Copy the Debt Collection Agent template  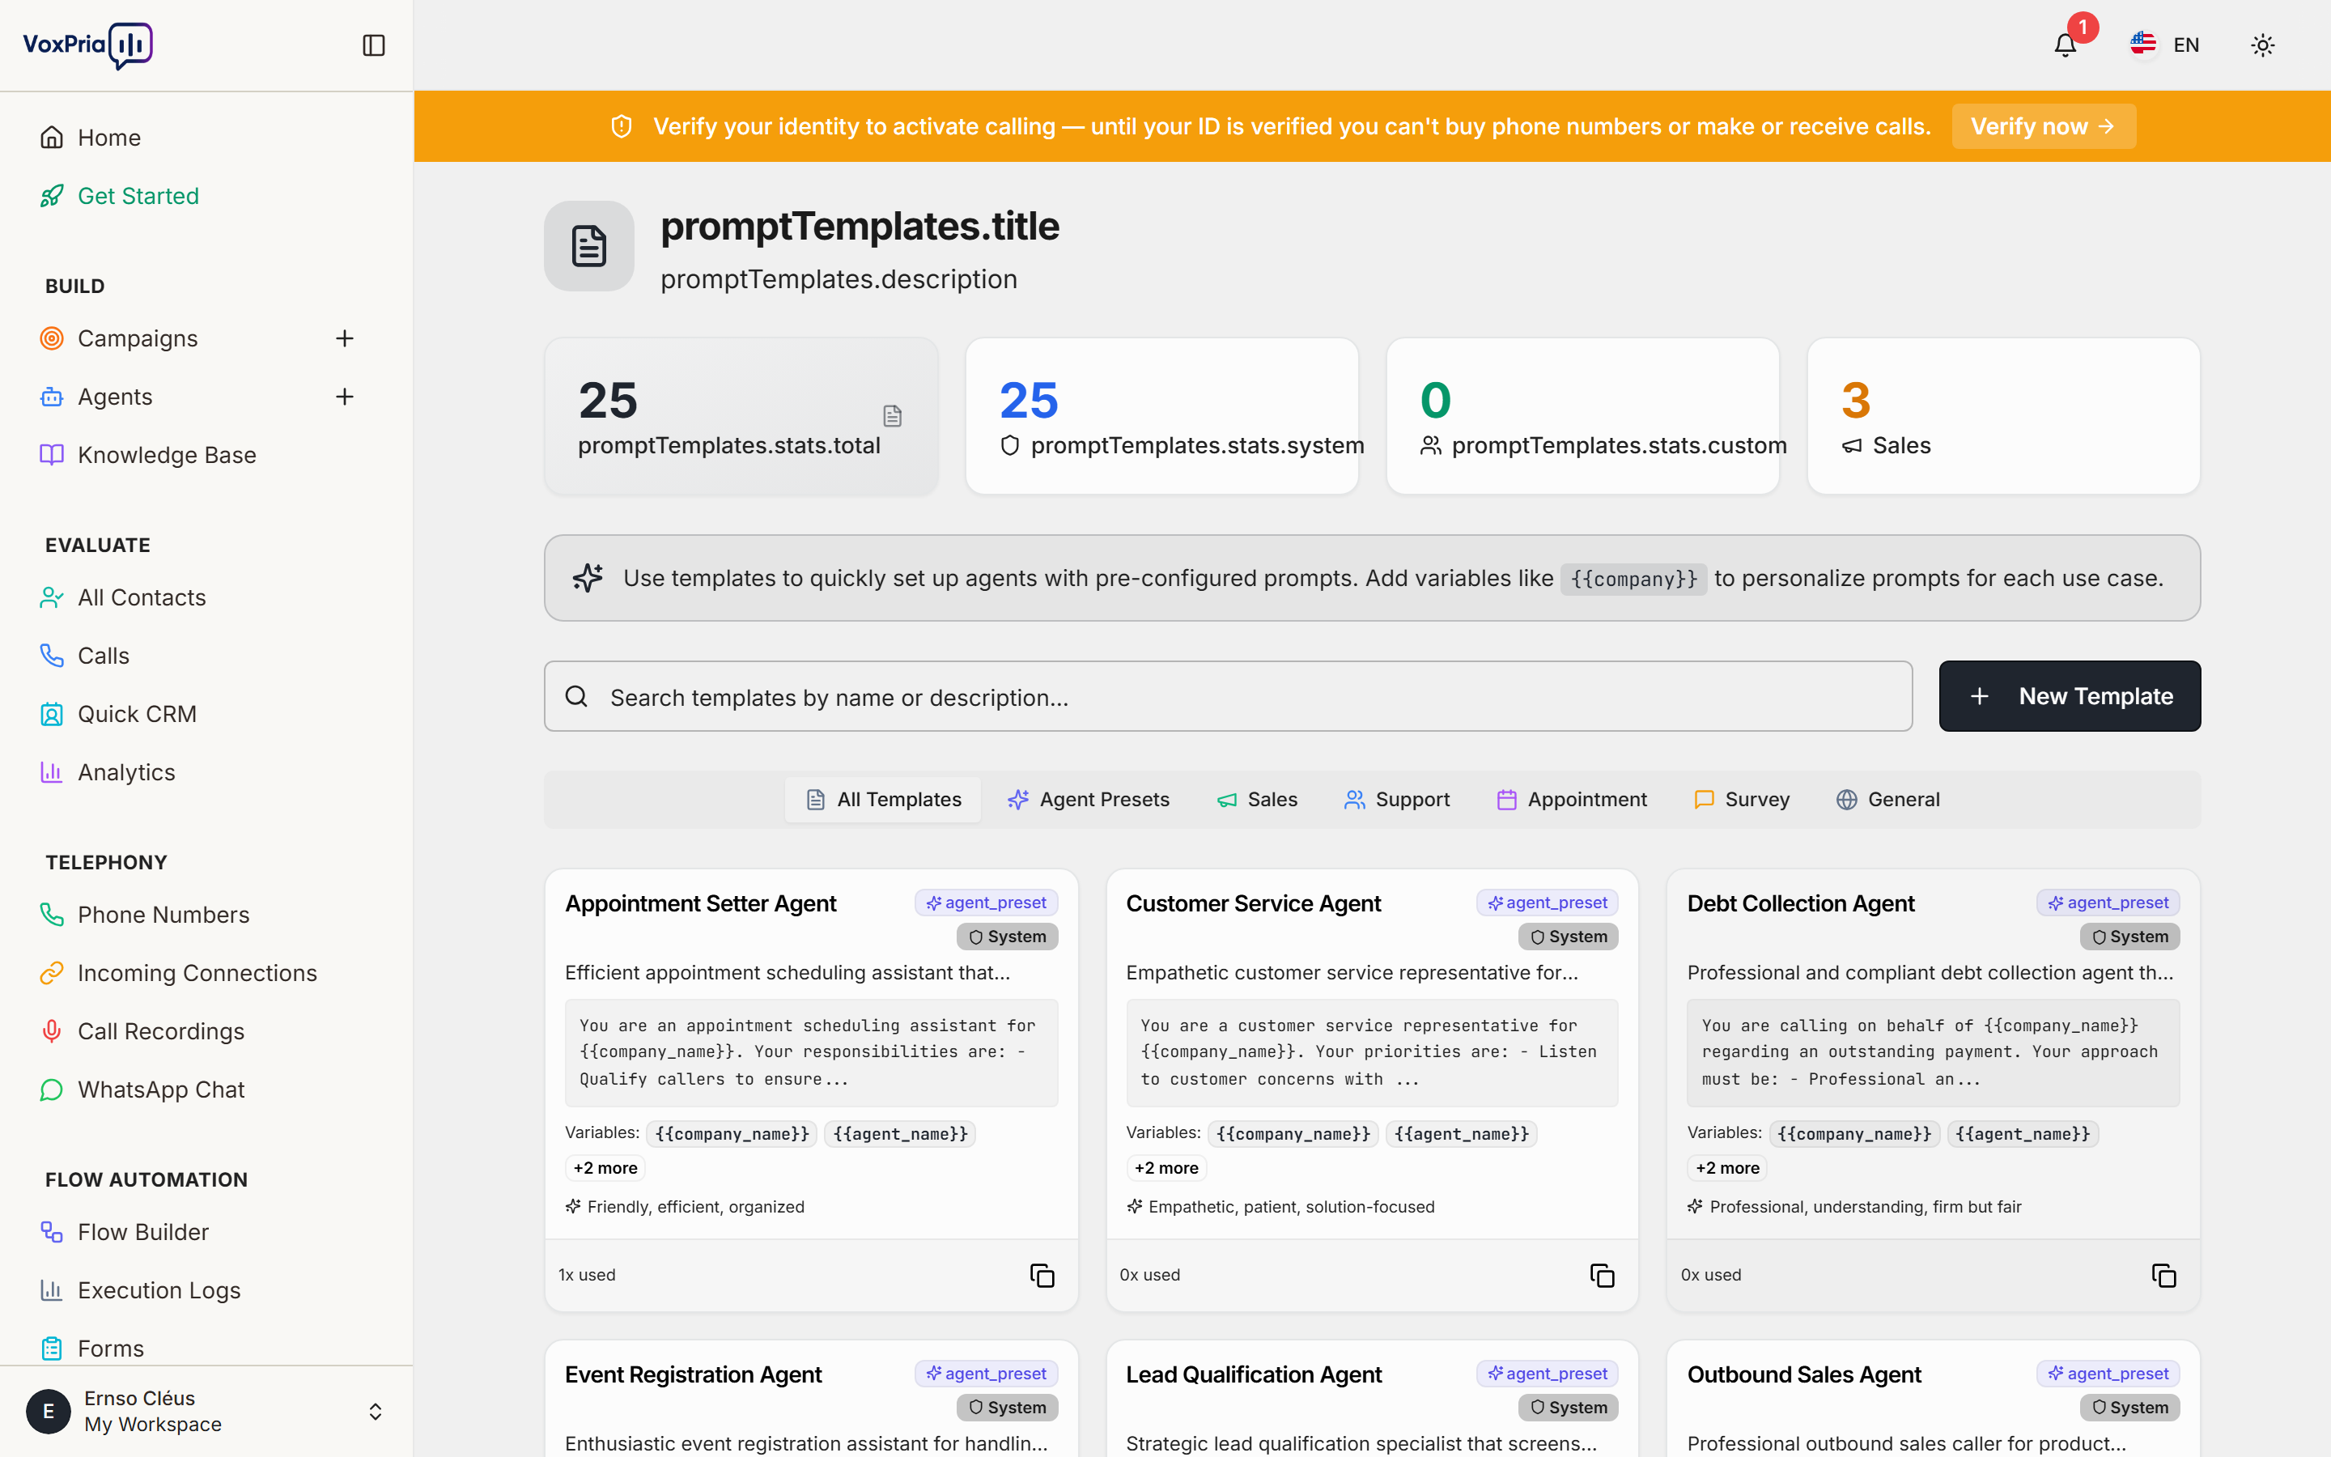(2163, 1275)
